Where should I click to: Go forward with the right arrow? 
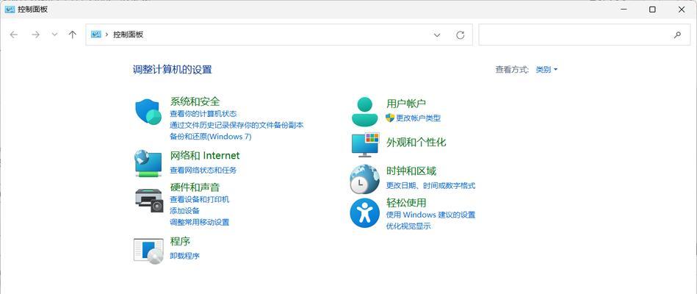tap(35, 35)
